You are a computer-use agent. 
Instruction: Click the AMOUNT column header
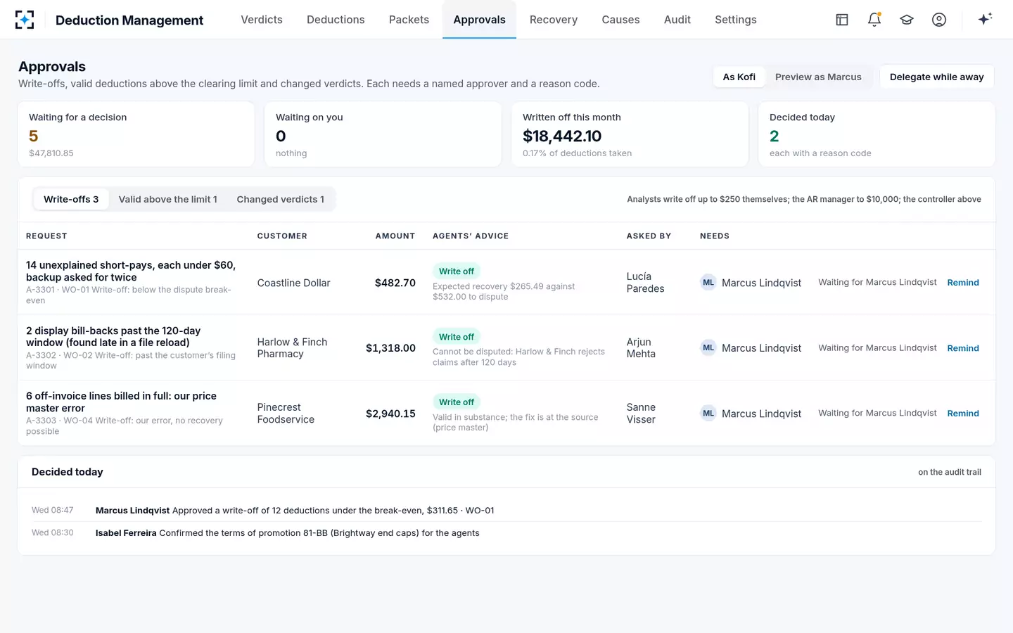coord(395,236)
